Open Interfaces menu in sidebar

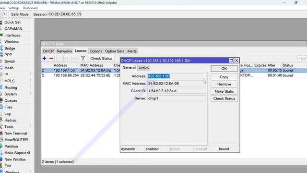[12, 35]
